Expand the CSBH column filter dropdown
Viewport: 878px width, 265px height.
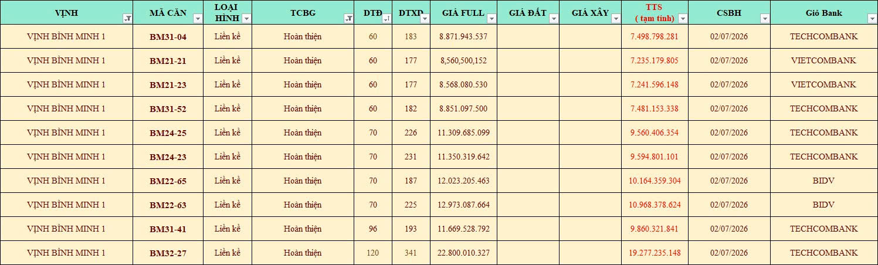click(764, 19)
